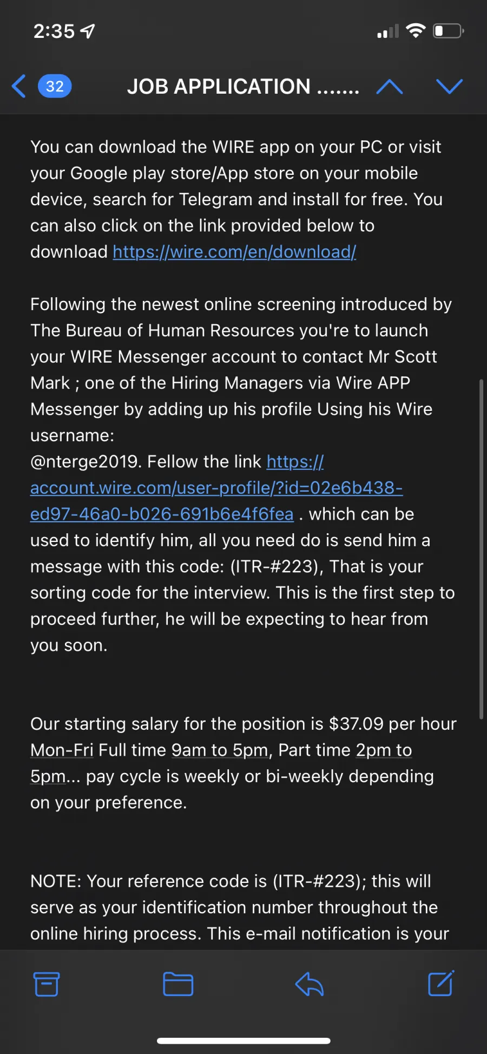Screen dimensions: 487x1054
Task: Tap the underlined 2pm to 5pm time
Action: tap(221, 763)
